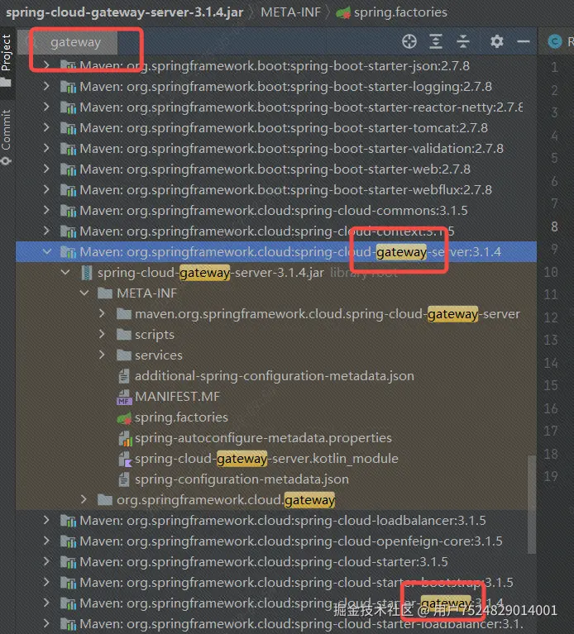Select spring-configuration-metadata.json file
This screenshot has height=634, width=574.
242,479
